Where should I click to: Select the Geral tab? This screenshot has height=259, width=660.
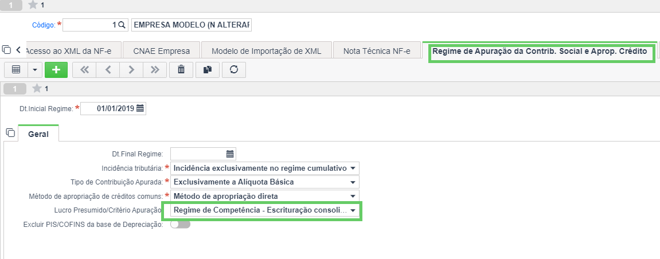pyautogui.click(x=38, y=134)
